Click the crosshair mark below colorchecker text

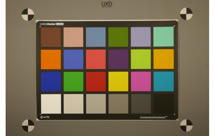click(40, 26)
